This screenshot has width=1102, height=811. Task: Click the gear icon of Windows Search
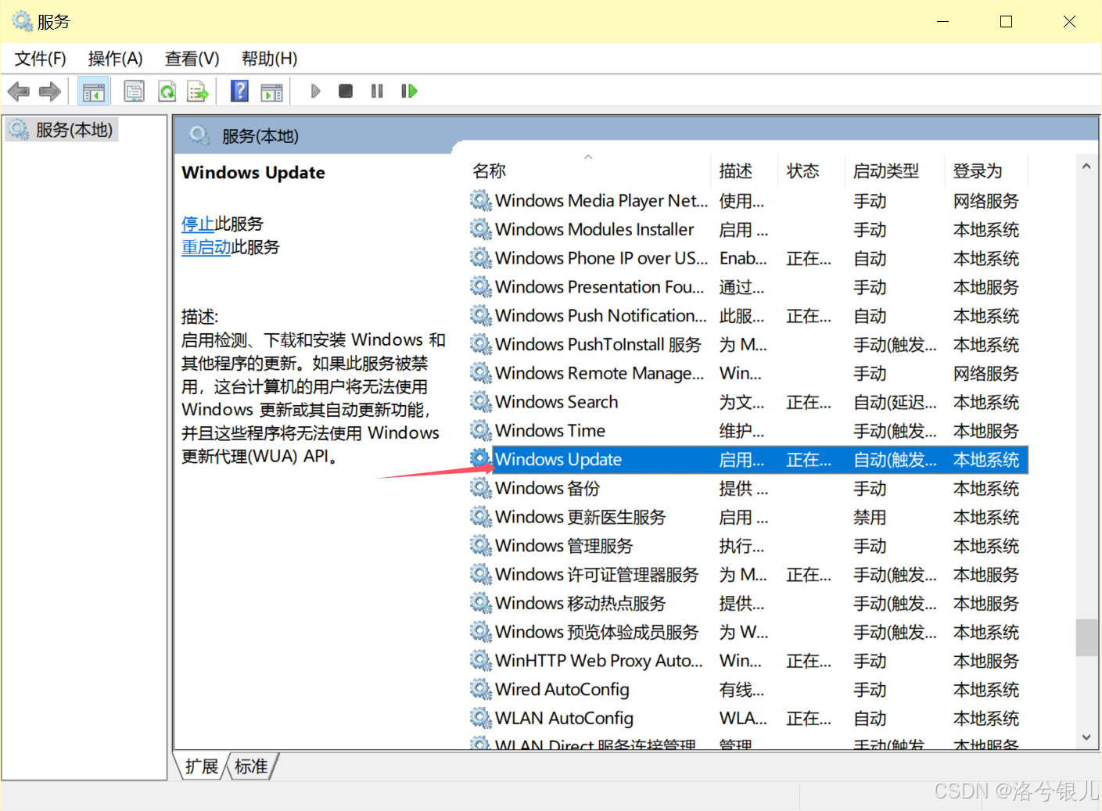coord(480,402)
